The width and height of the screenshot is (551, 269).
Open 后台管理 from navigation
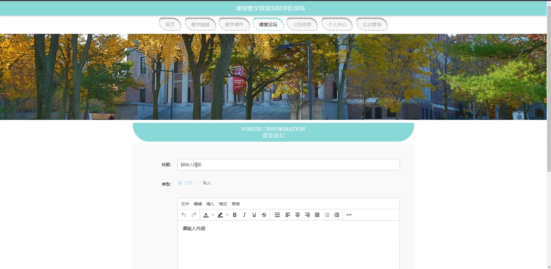click(x=372, y=24)
